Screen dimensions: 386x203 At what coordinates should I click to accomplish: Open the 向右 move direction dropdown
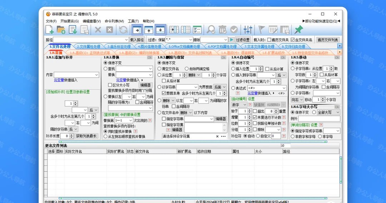pos(297,100)
